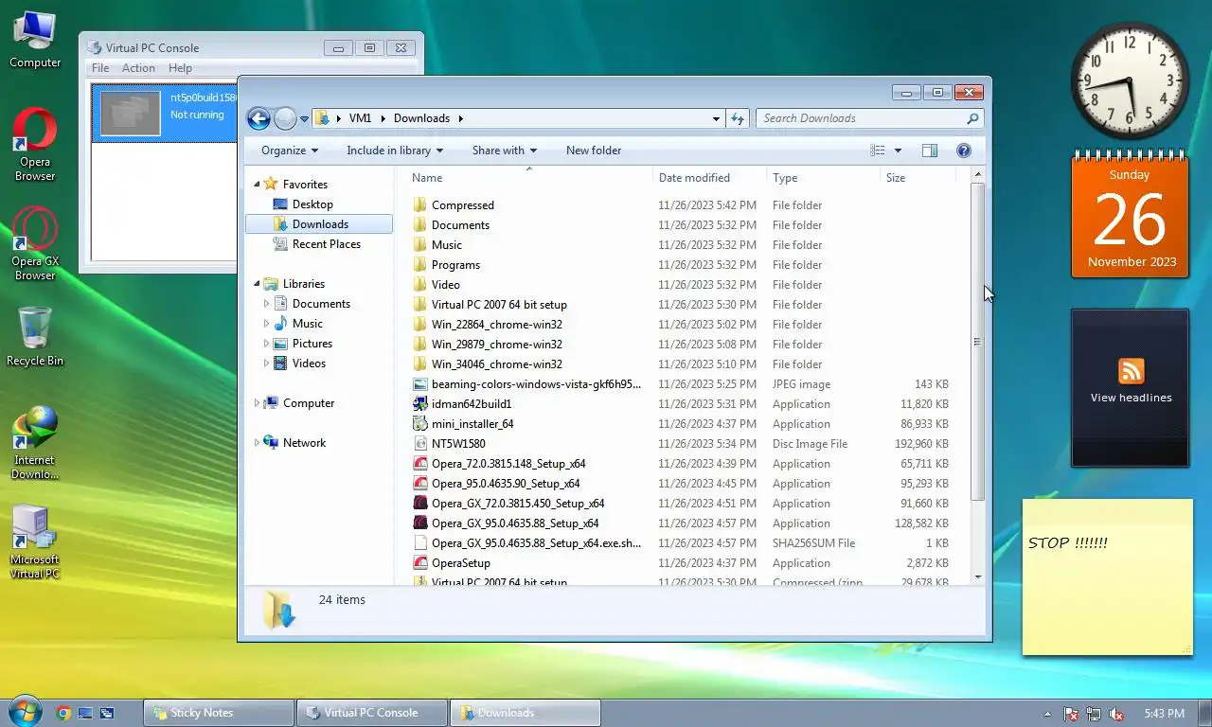
Task: Click the Explorer Back navigation arrow
Action: click(258, 118)
